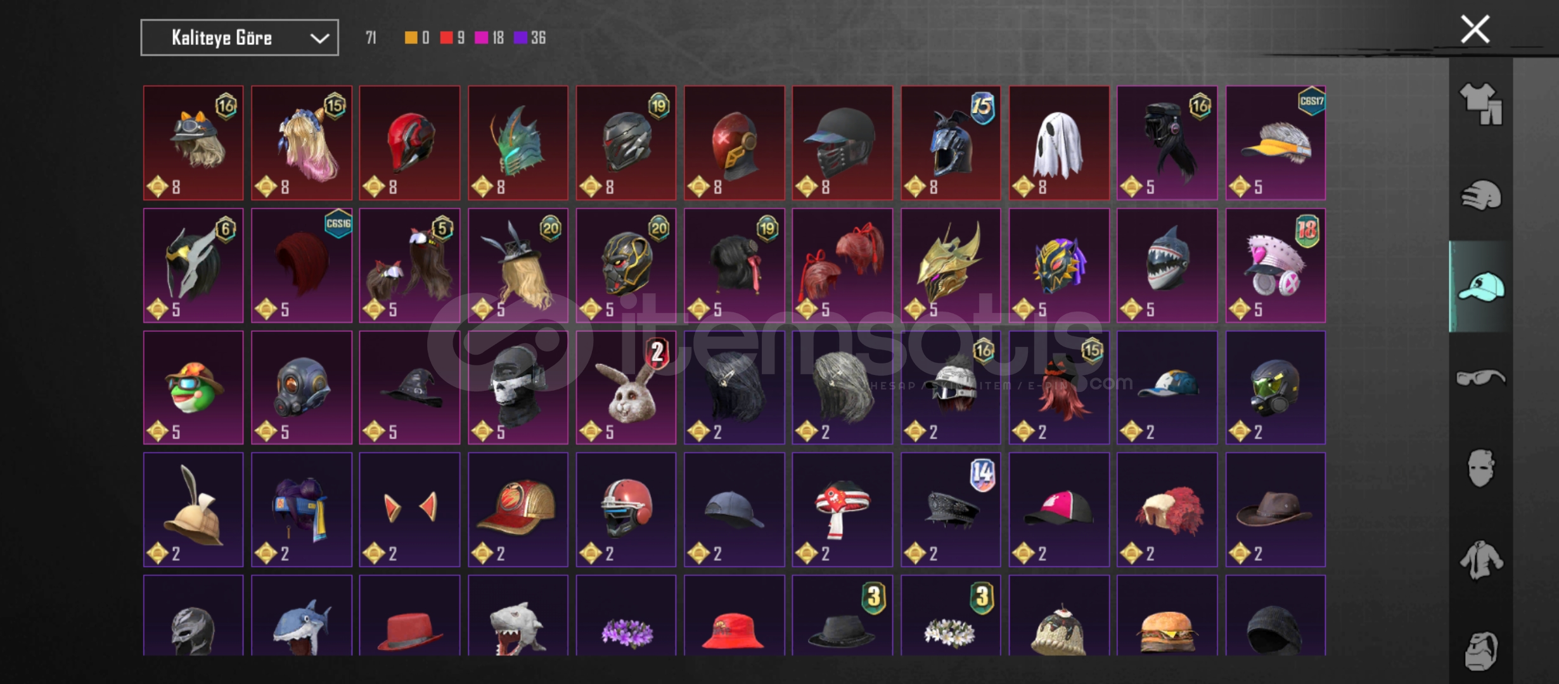This screenshot has height=684, width=1559.
Task: Select the white ghost sheet headgear
Action: [1059, 143]
